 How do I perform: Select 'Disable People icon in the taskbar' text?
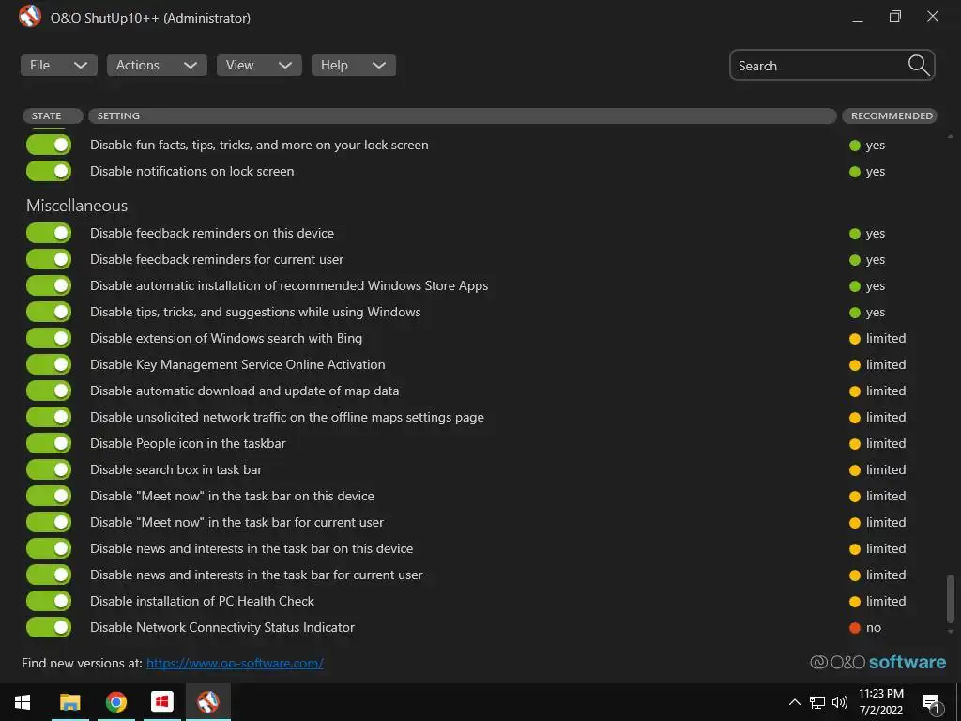(188, 443)
